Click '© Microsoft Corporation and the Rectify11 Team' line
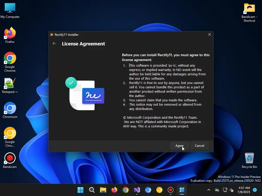 (x=160, y=117)
